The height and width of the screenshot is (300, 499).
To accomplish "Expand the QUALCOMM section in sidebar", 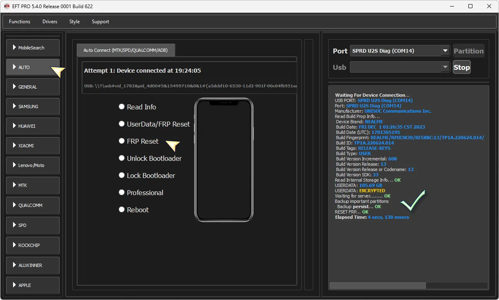I will pyautogui.click(x=33, y=205).
